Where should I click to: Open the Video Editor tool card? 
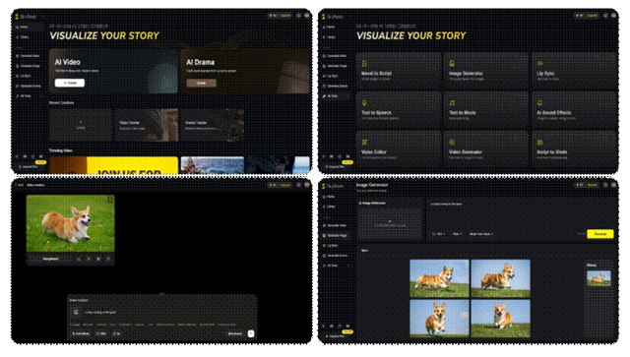[x=399, y=149]
